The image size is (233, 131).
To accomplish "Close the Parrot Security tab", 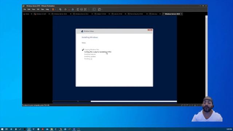I will (x=147, y=14).
